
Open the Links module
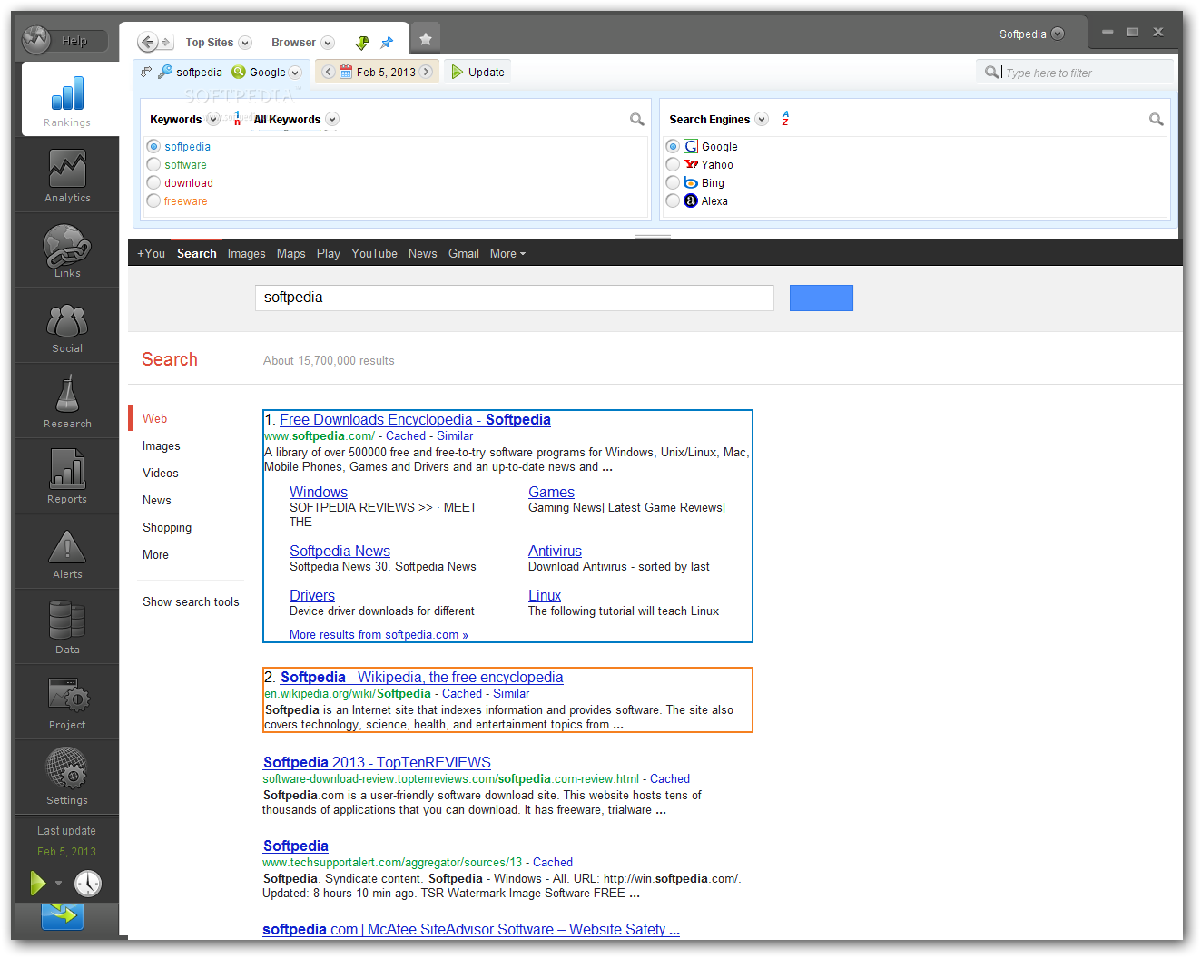(x=67, y=250)
